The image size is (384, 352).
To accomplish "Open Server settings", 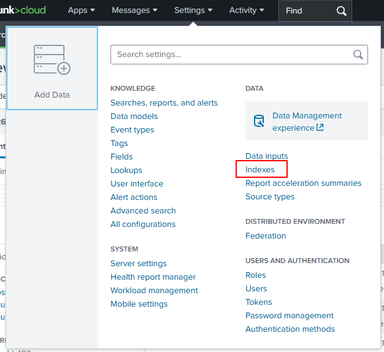I will (139, 264).
